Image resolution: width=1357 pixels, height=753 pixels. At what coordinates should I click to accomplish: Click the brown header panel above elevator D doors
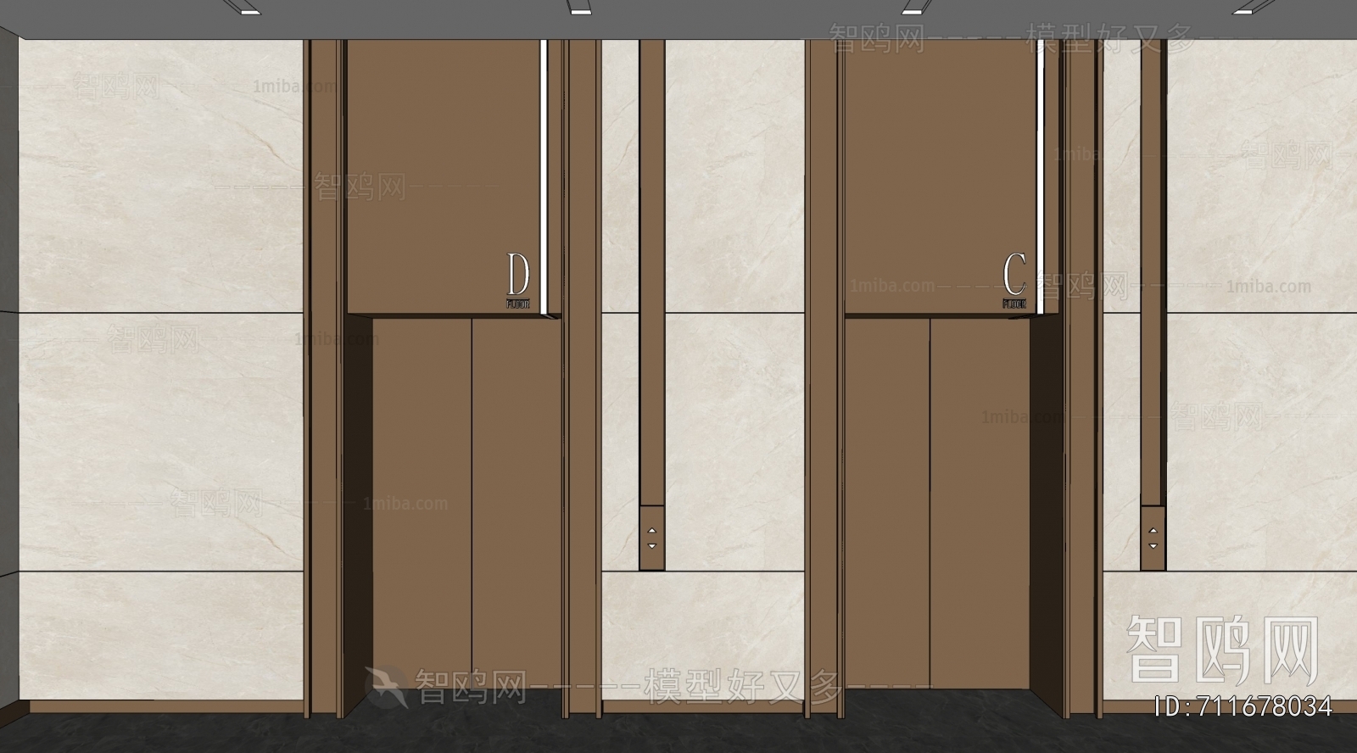click(441, 170)
